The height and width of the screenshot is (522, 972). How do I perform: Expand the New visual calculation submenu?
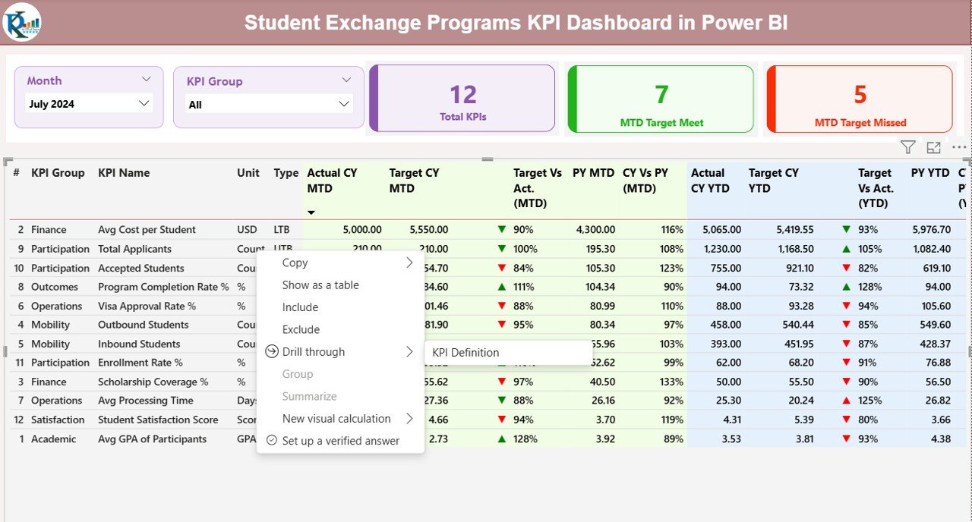409,418
